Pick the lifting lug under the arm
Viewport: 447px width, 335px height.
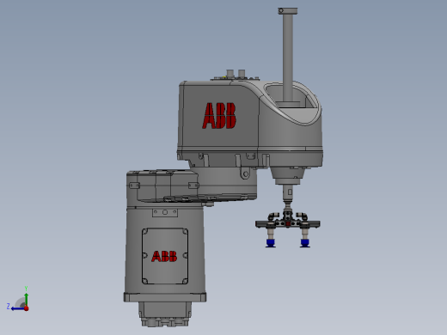coord(245,173)
